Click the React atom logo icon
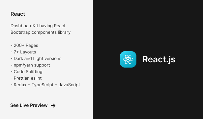203x119 pixels. (128, 59)
